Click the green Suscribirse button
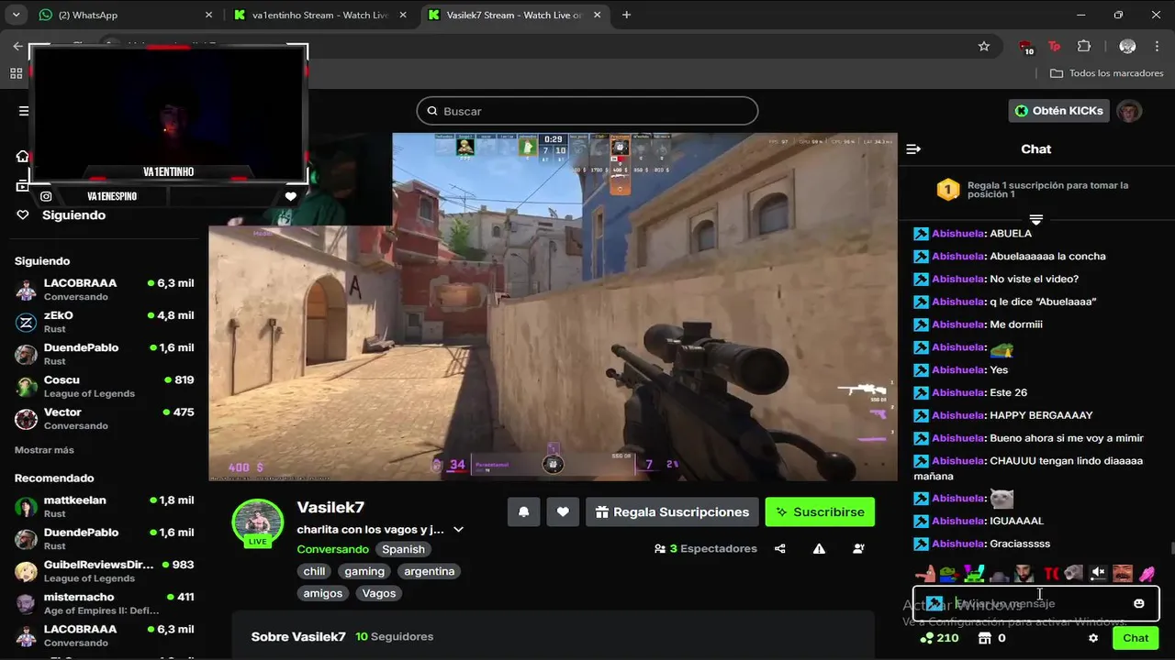This screenshot has height=660, width=1175. (820, 511)
